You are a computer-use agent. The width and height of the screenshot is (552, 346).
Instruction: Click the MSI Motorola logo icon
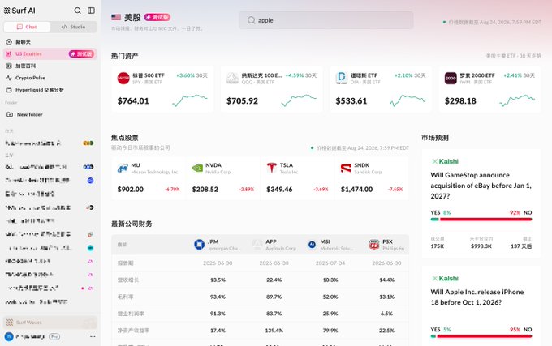312,245
